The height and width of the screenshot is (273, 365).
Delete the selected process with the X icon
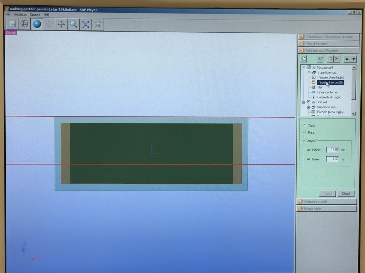pyautogui.click(x=337, y=59)
